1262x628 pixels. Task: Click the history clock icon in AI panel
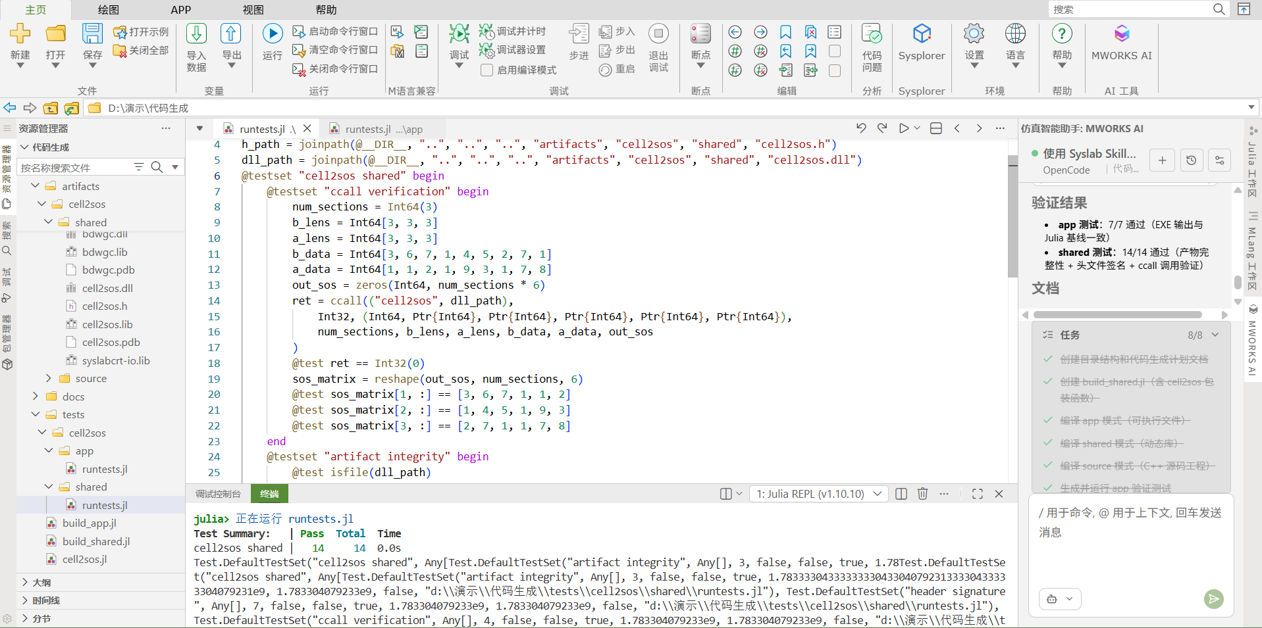coord(1191,160)
